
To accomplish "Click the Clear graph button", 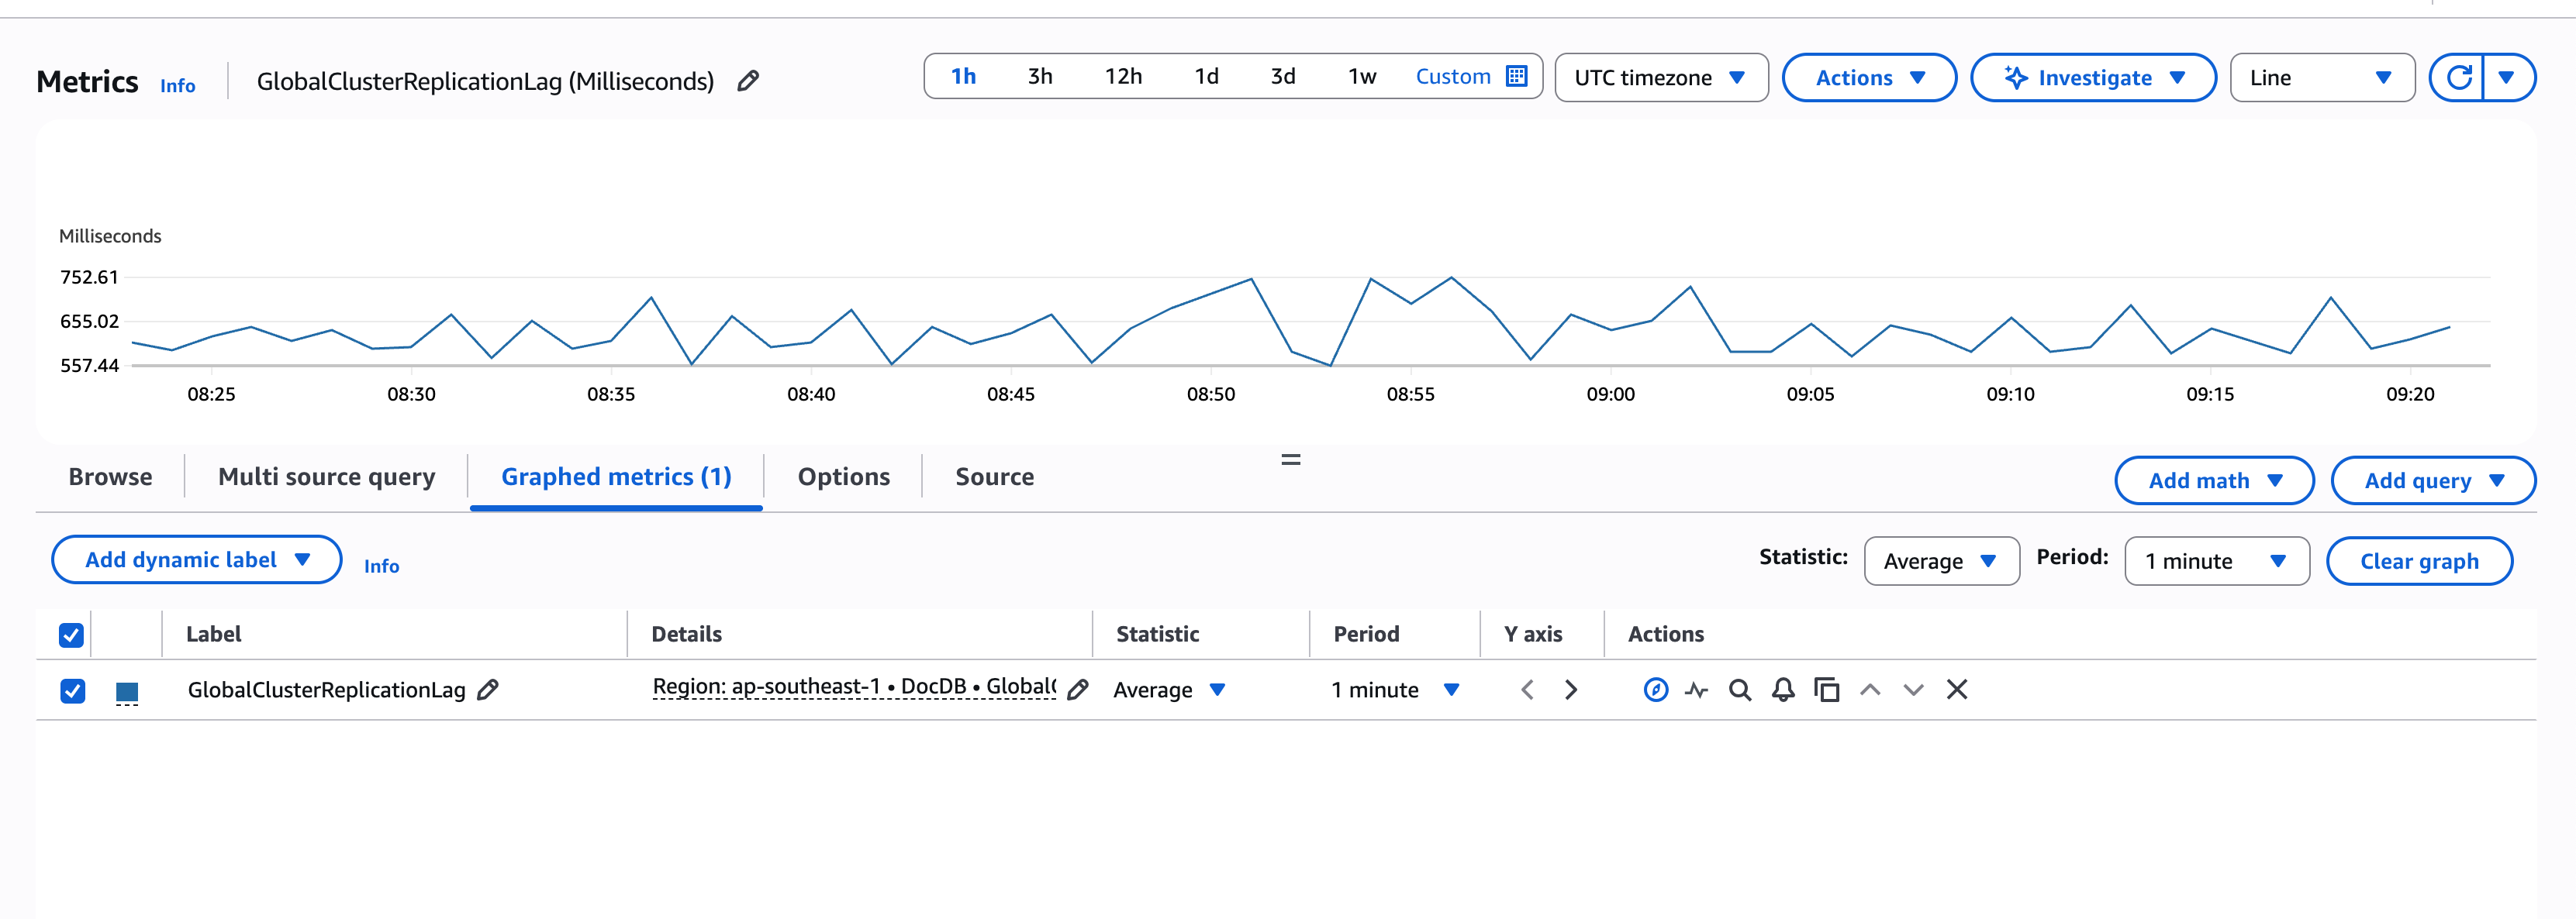I will [2418, 560].
